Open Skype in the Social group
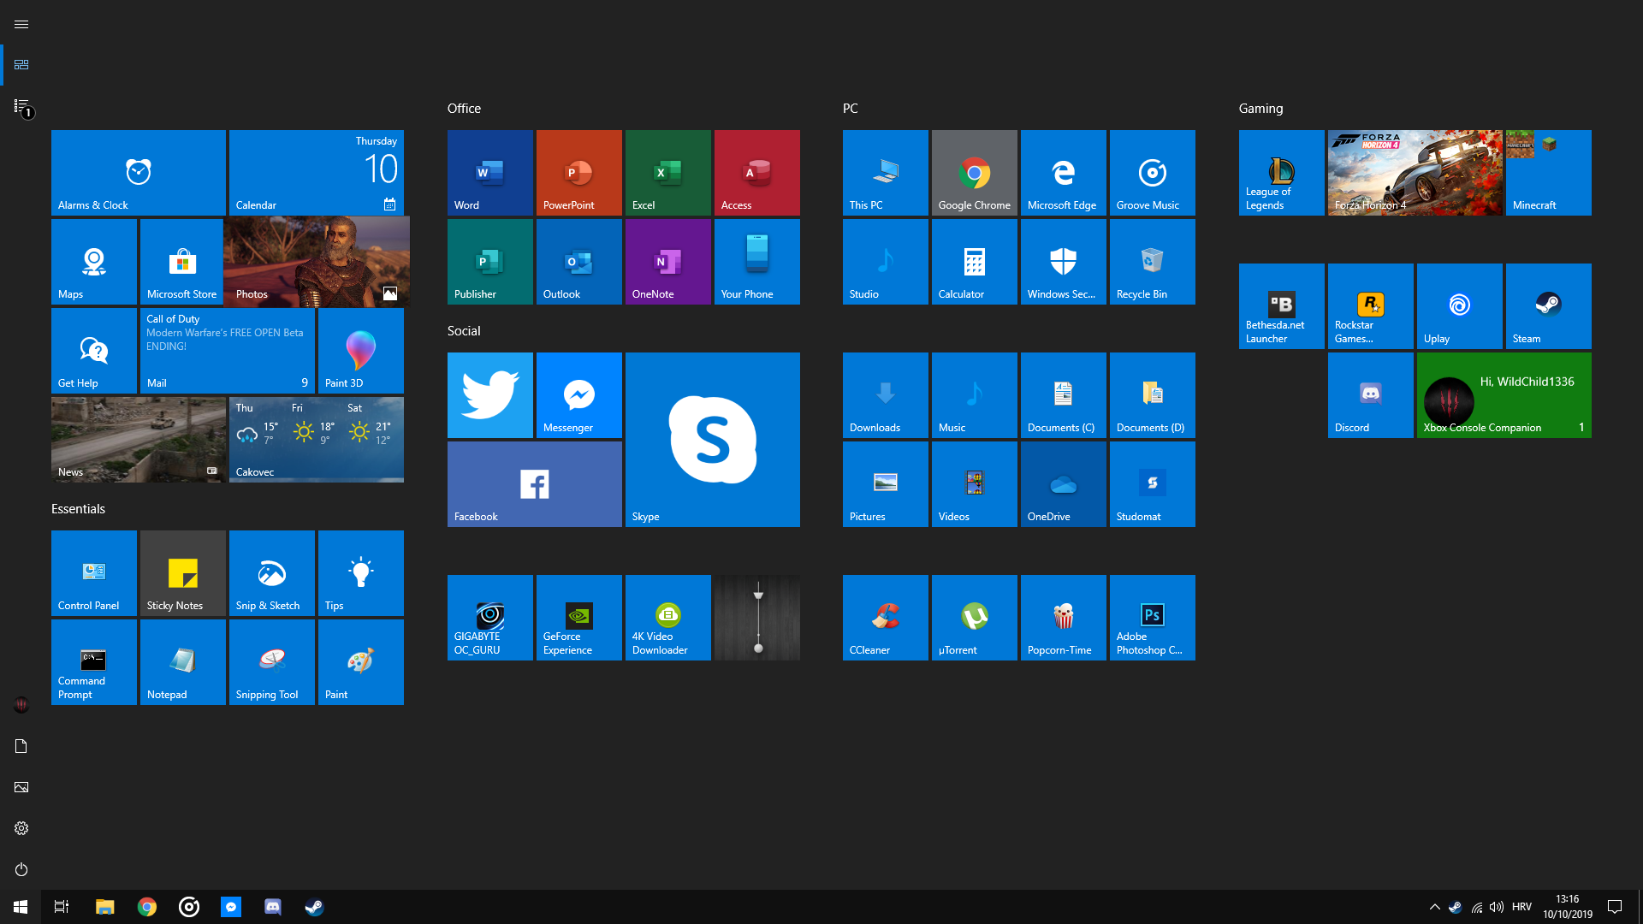The width and height of the screenshot is (1643, 924). click(712, 439)
